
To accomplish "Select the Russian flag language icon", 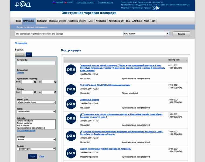I will pyautogui.click(x=54, y=2).
